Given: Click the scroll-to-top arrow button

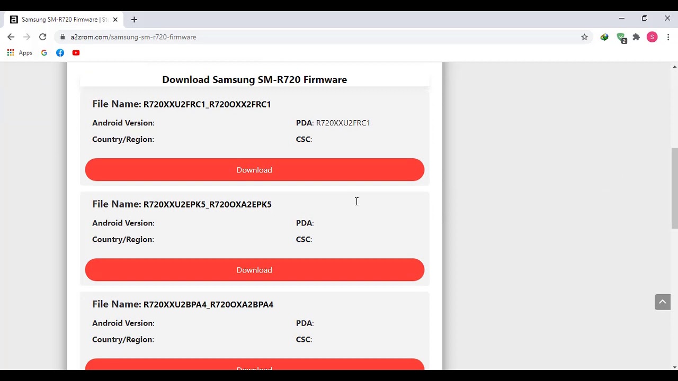Looking at the screenshot, I should point(663,302).
